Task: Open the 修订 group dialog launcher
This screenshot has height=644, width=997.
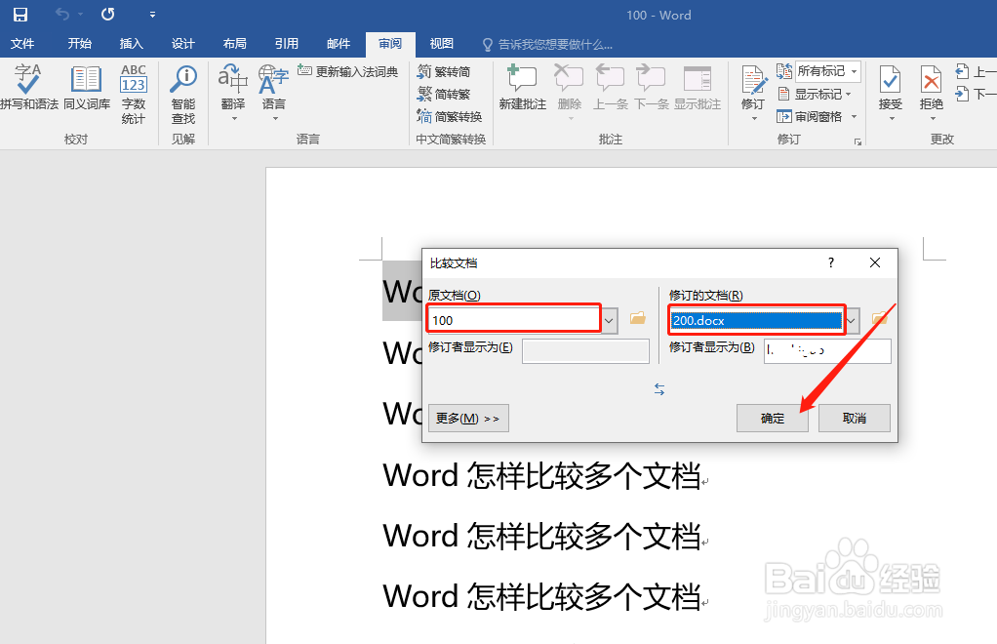Action: tap(857, 141)
